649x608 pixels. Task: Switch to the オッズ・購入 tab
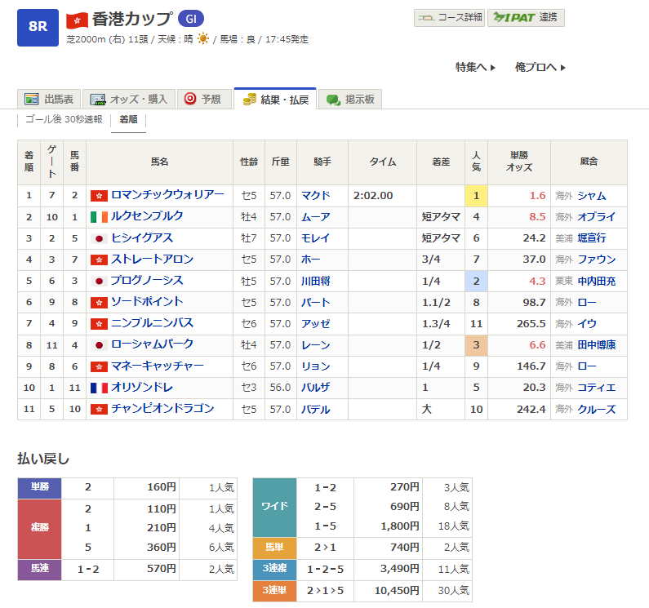(128, 99)
